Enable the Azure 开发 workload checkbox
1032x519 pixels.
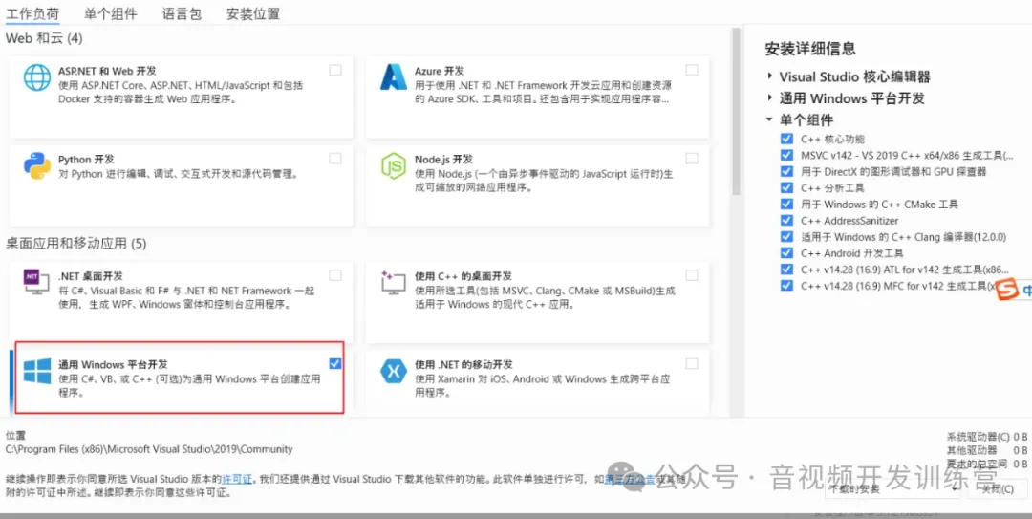click(692, 70)
